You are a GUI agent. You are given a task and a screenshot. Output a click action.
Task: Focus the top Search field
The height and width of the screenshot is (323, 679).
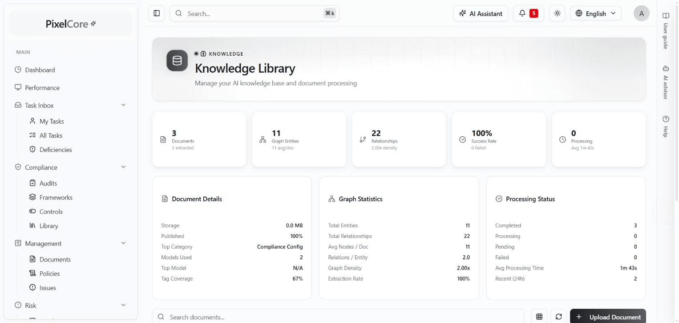[x=255, y=13]
